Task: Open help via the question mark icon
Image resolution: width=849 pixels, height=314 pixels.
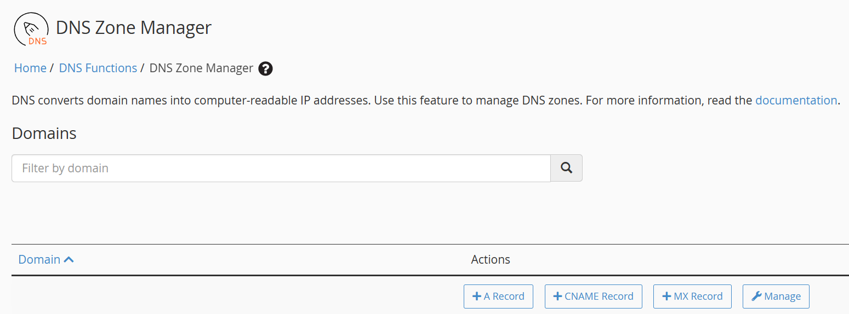Action: click(265, 68)
